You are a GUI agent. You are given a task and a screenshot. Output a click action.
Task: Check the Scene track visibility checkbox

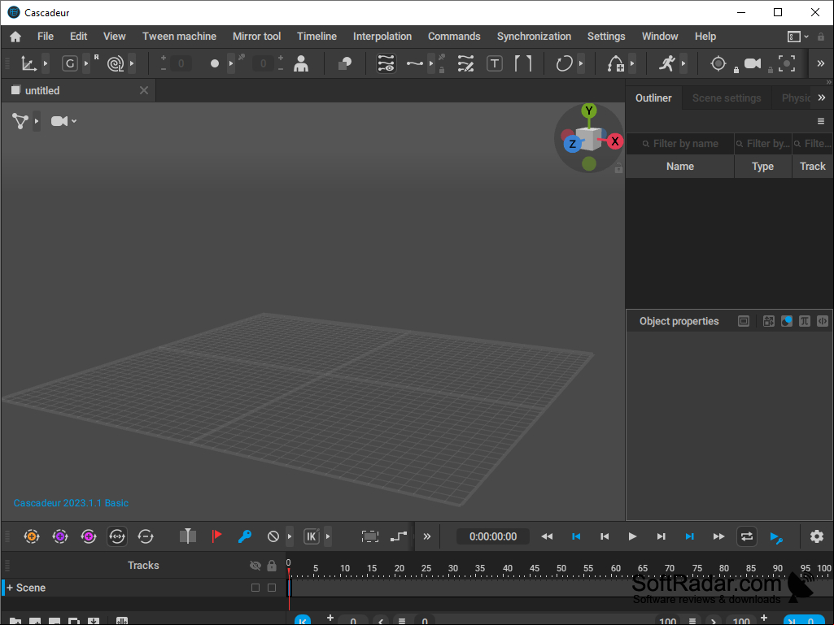pyautogui.click(x=255, y=588)
